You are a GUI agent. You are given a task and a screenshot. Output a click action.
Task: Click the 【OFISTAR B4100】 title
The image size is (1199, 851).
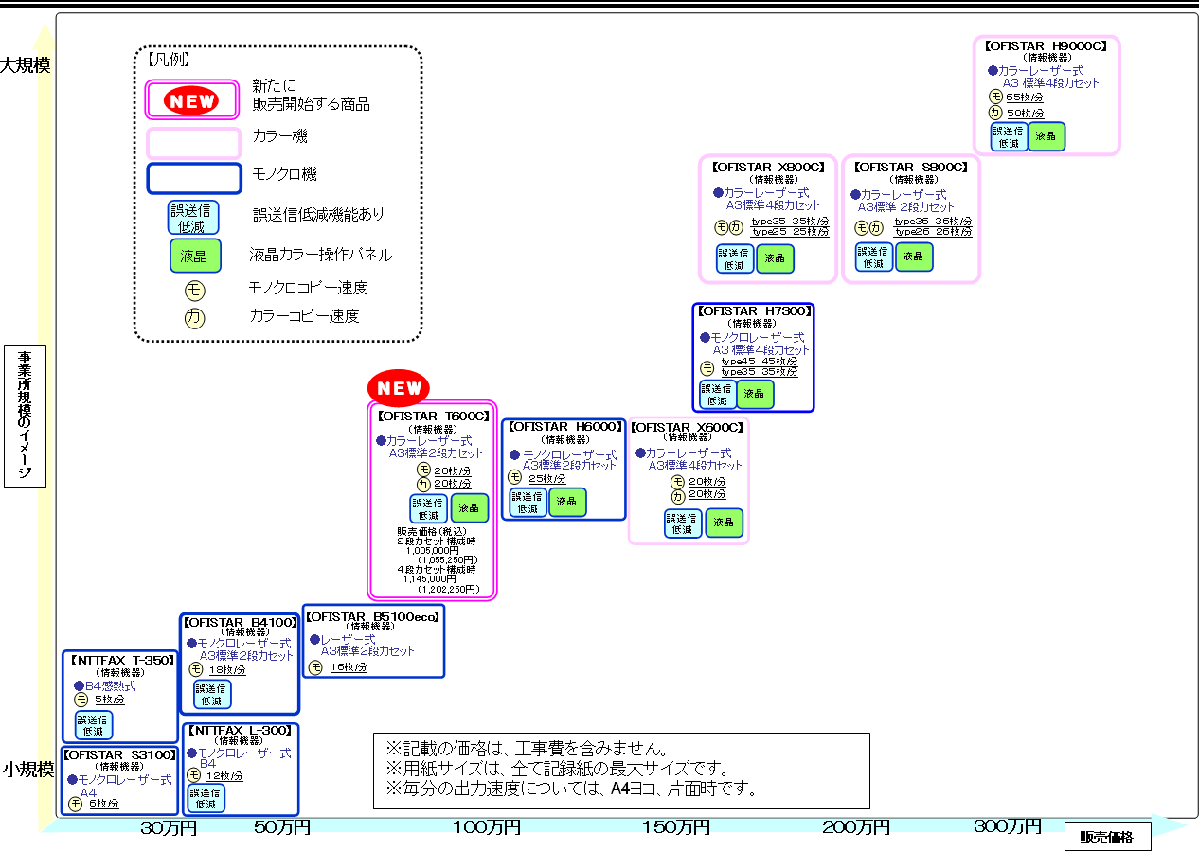point(239,623)
